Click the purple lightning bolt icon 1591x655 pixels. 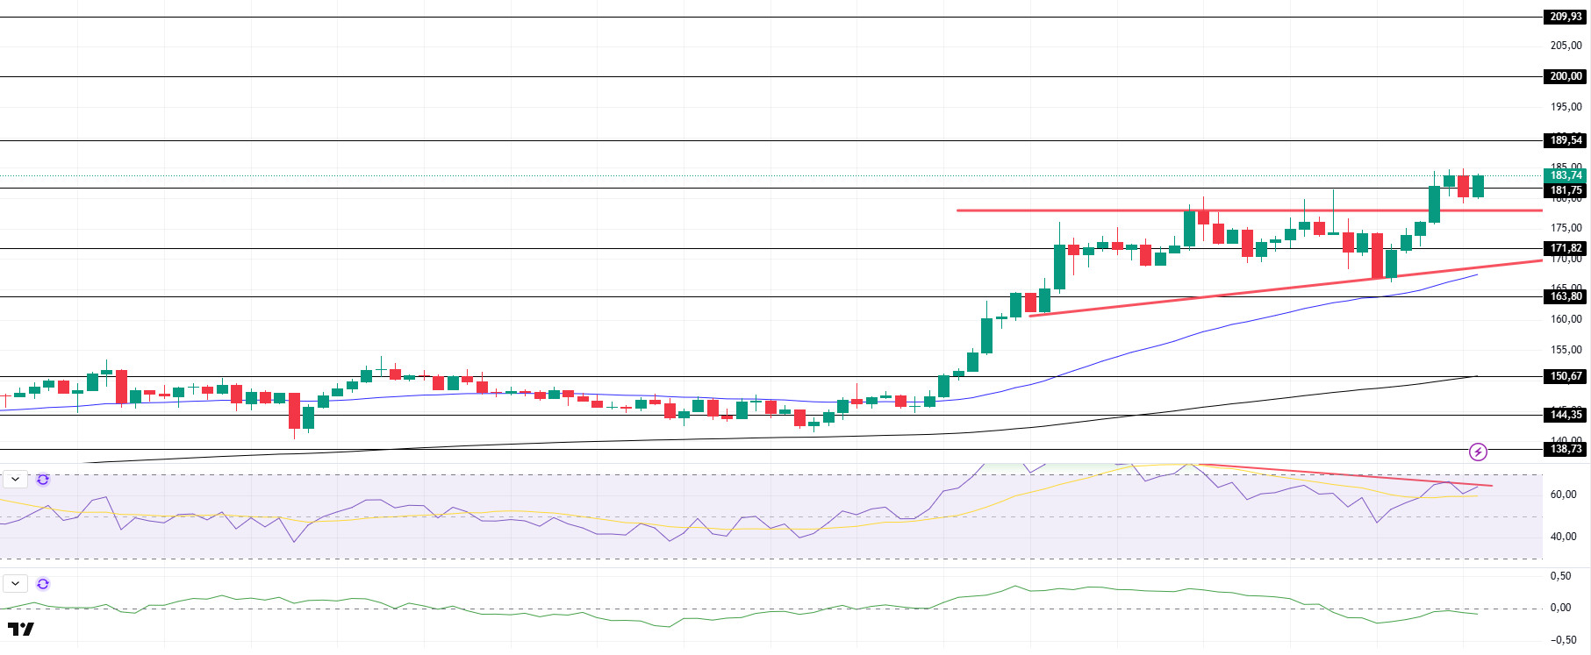pos(1478,452)
